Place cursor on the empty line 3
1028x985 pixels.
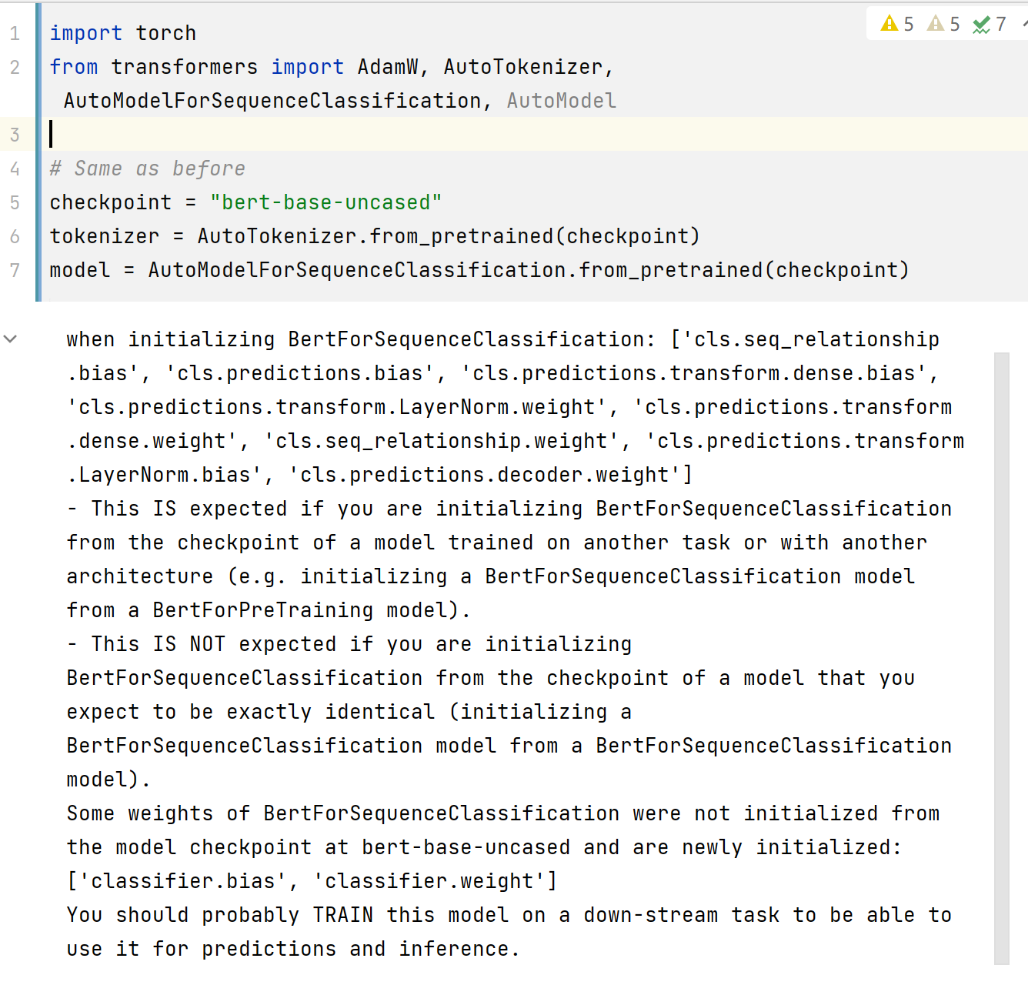coord(308,135)
